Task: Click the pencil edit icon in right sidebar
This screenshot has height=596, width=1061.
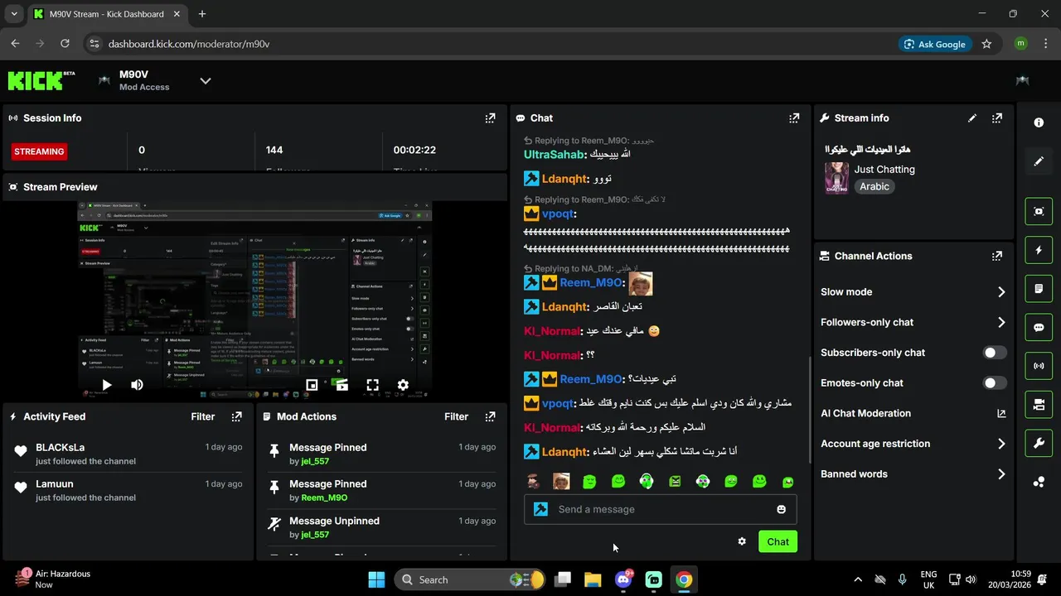Action: tap(1039, 161)
